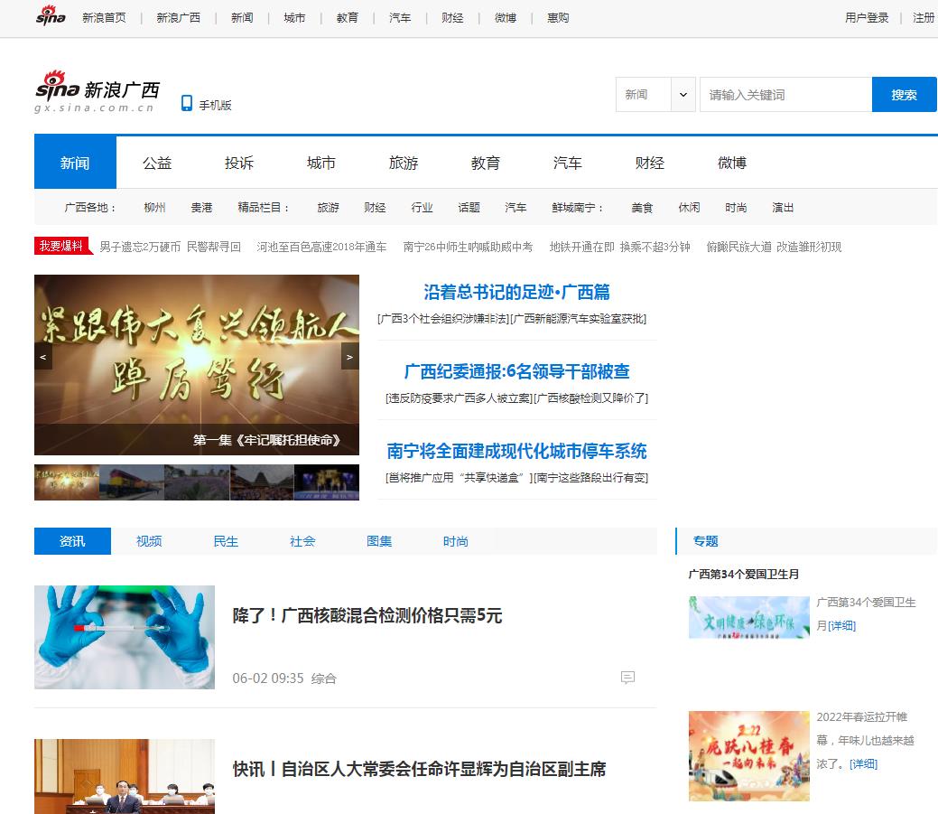Open headline 男子遗忘2万硬币 民警帮寻回

tap(170, 247)
